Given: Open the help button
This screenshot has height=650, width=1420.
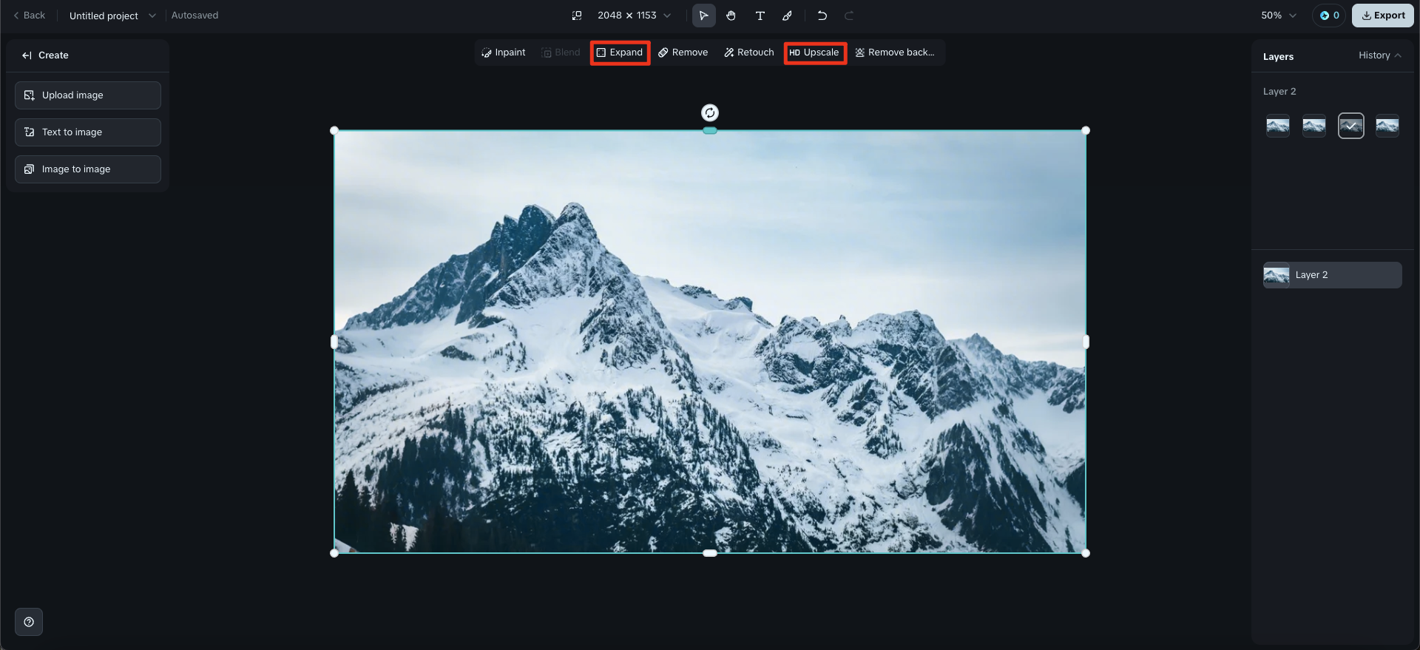Looking at the screenshot, I should tap(29, 622).
